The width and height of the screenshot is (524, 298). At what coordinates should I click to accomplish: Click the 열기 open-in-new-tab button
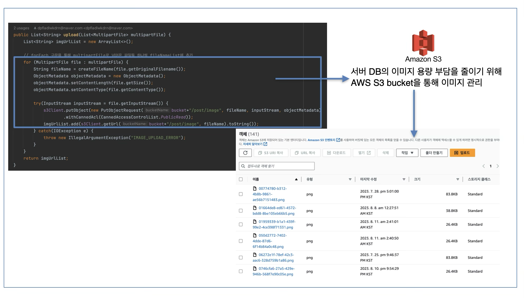(x=364, y=153)
